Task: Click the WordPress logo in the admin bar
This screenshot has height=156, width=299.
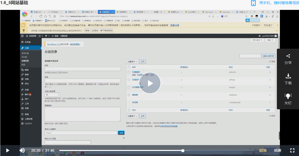Action: (x=22, y=36)
